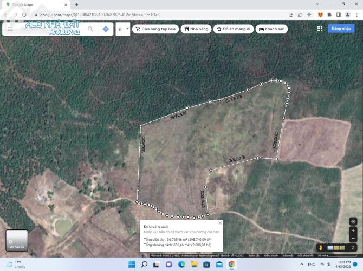This screenshot has height=271, width=363.
Task: Open Google Maps directions button
Action: tap(106, 29)
